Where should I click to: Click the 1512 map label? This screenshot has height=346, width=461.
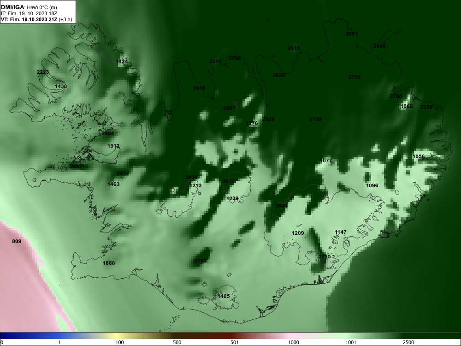click(x=113, y=146)
